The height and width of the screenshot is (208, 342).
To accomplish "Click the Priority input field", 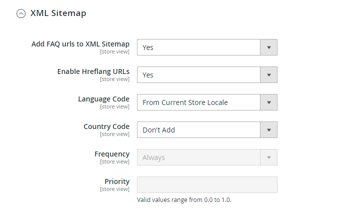I will coord(207,185).
